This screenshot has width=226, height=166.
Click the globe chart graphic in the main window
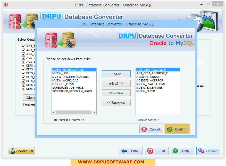(x=202, y=21)
